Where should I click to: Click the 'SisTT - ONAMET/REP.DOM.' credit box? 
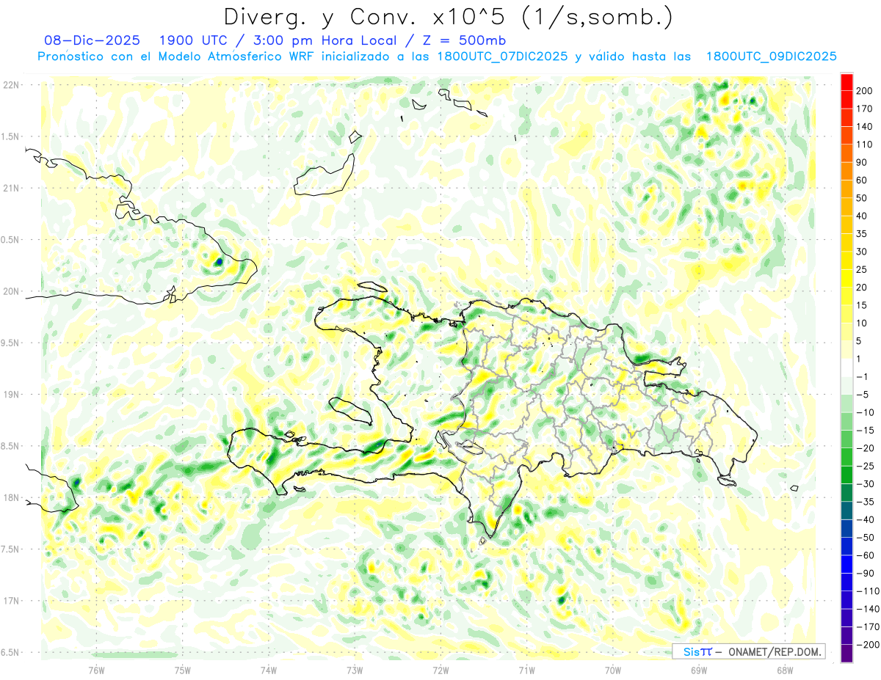[x=748, y=651]
